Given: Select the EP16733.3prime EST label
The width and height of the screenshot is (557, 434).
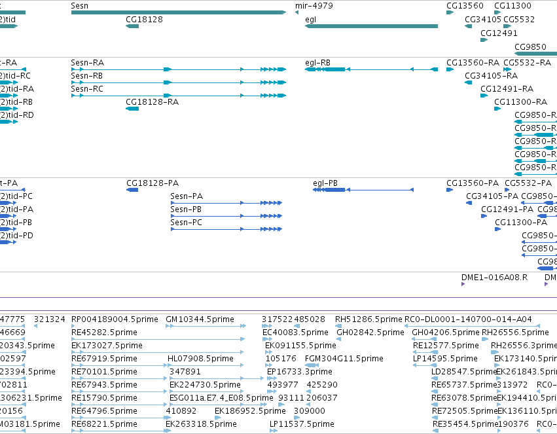Looking at the screenshot, I should [x=300, y=372].
